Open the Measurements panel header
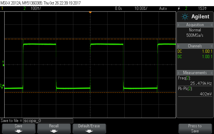This screenshot has height=134, width=214. coord(195,72)
